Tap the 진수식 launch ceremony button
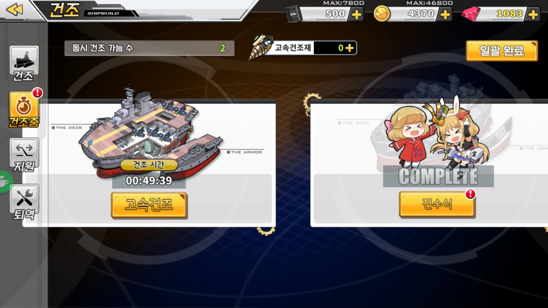The height and width of the screenshot is (308, 548). [x=437, y=204]
